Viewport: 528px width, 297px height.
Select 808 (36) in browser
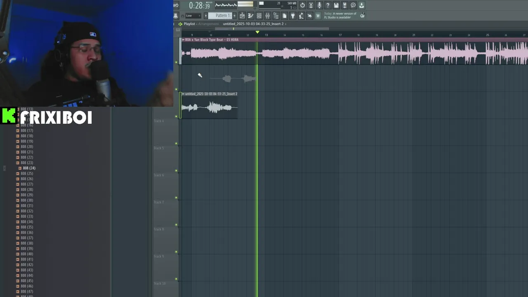27,232
